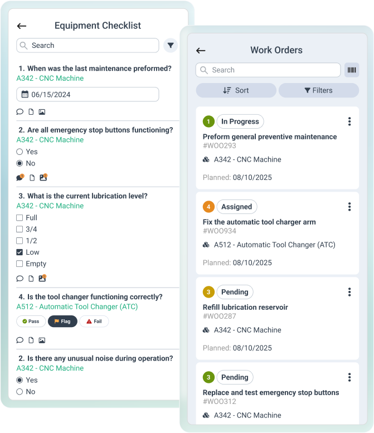This screenshot has height=433, width=374.
Task: Open comment on last maintenance question
Action: point(20,111)
